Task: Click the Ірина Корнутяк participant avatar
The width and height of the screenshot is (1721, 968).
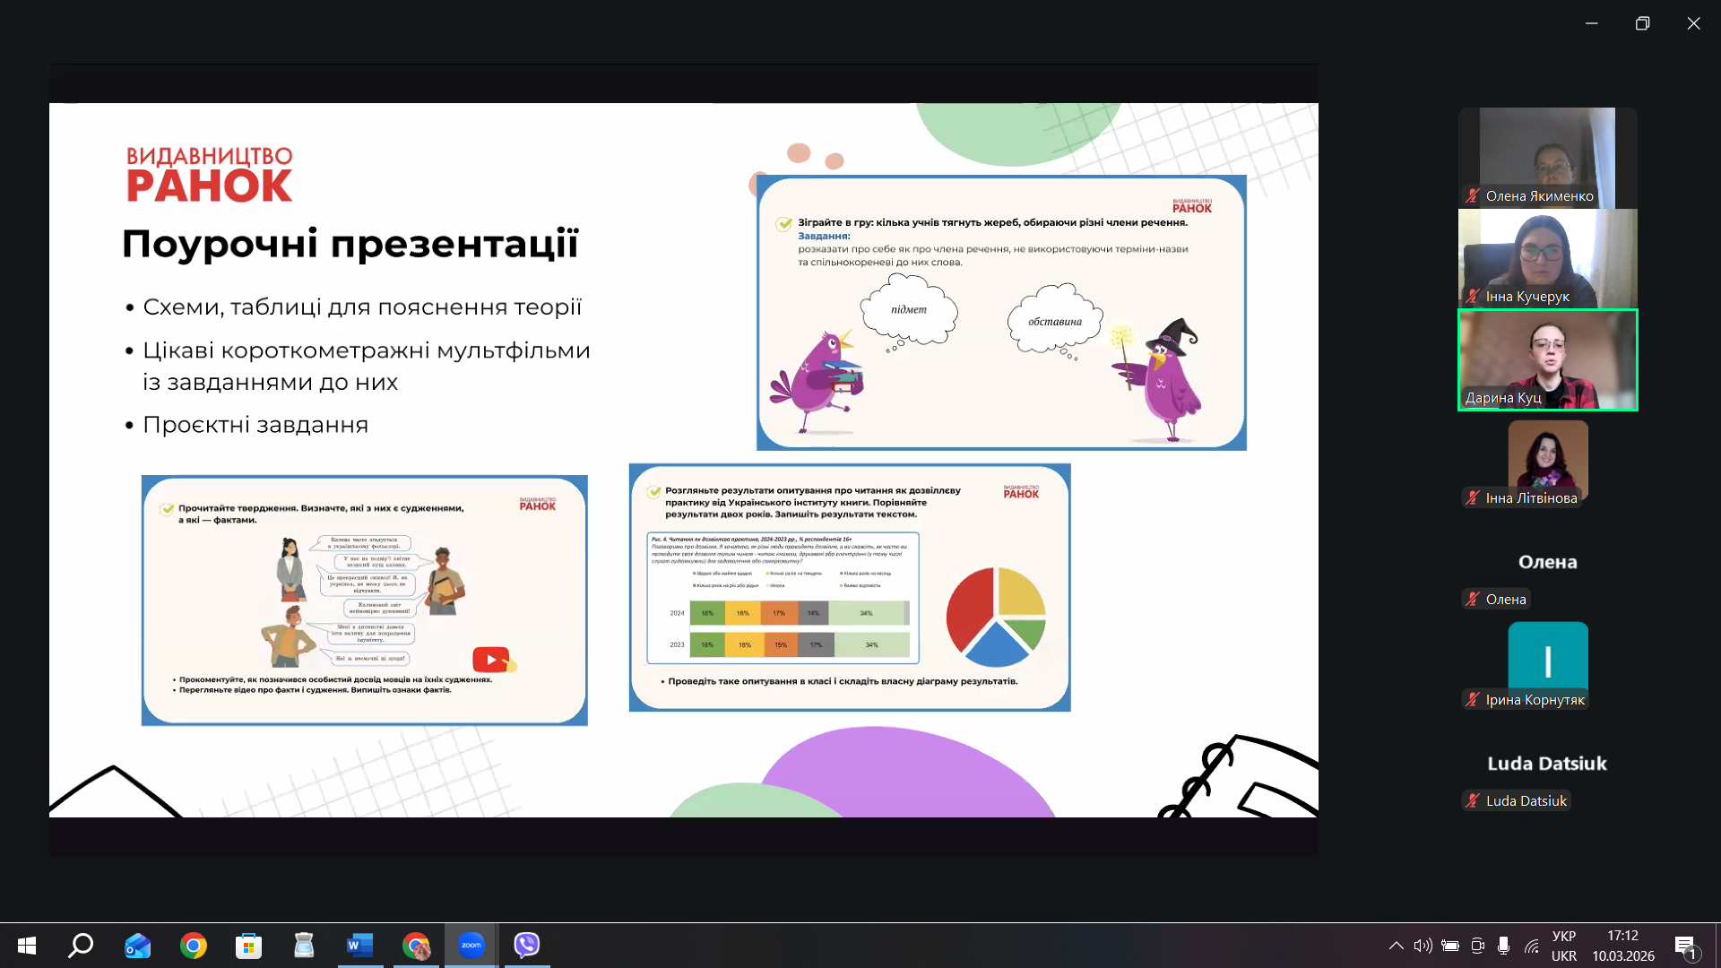Action: click(1548, 661)
